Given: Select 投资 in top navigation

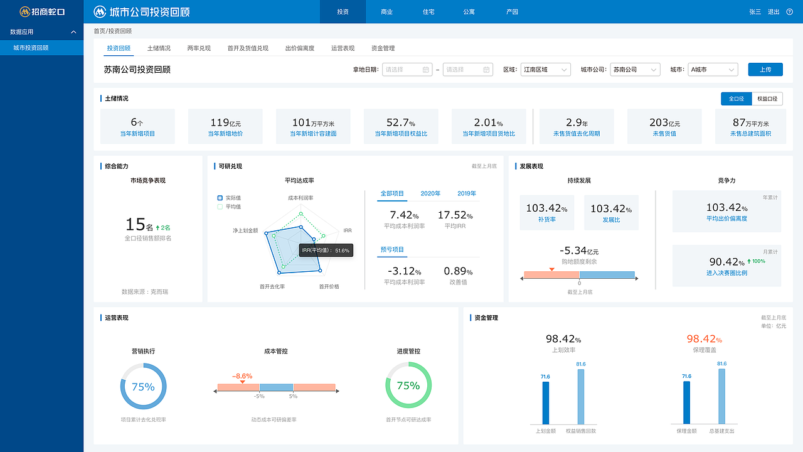Looking at the screenshot, I should [343, 12].
